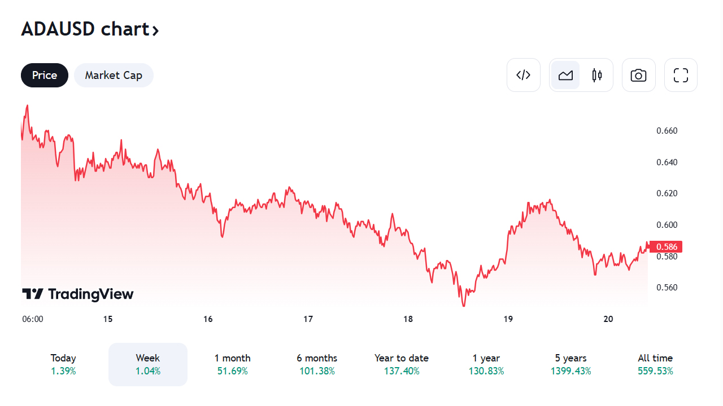Image resolution: width=723 pixels, height=406 pixels.
Task: Take a chart snapshot with camera icon
Action: pos(638,75)
